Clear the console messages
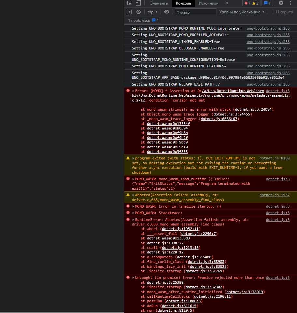The width and height of the screenshot is (297, 313). pos(138,12)
